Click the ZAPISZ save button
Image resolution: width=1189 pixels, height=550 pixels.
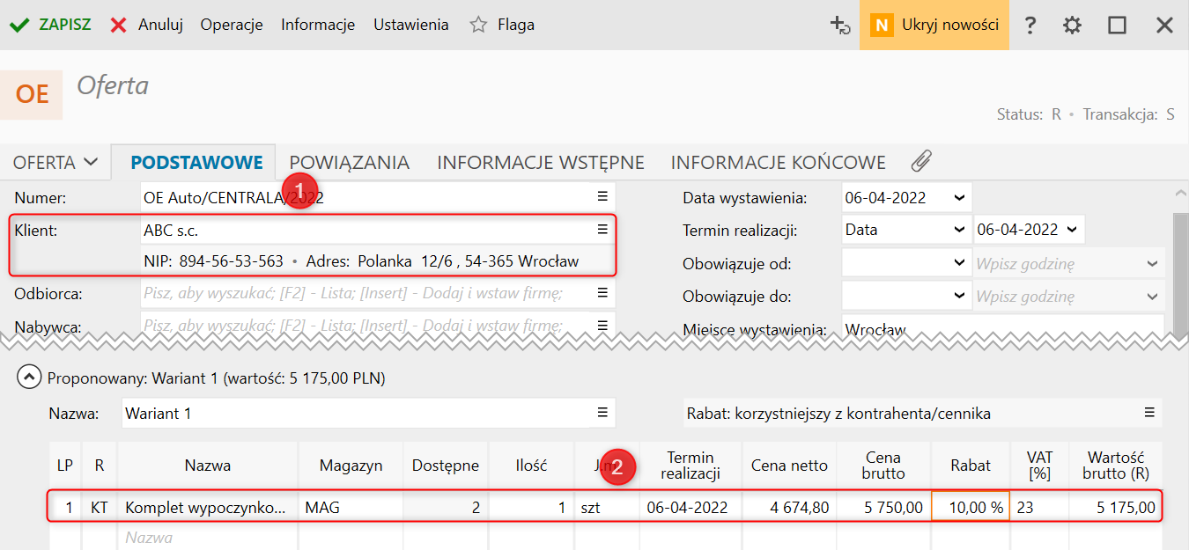point(51,25)
